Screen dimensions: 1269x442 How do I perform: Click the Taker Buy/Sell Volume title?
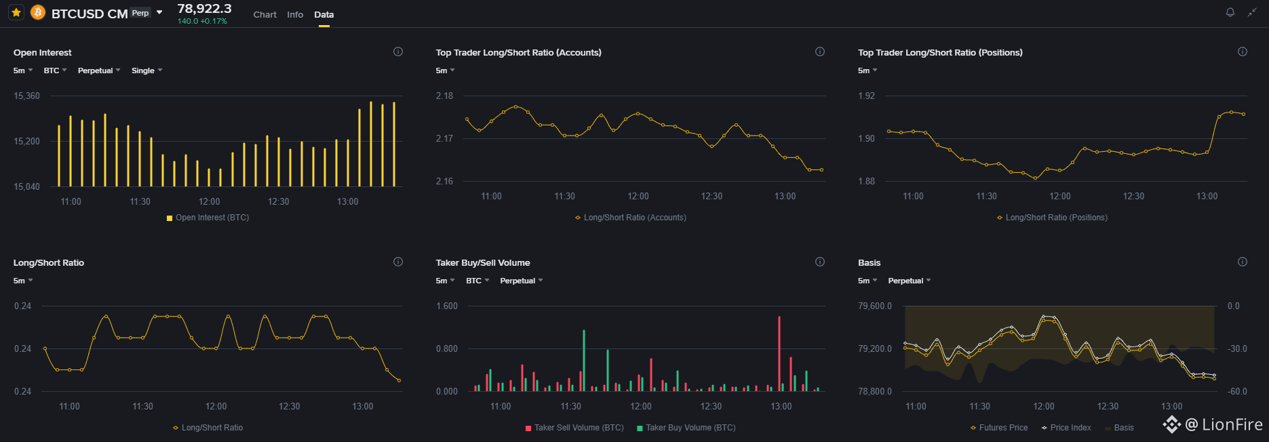click(x=483, y=262)
